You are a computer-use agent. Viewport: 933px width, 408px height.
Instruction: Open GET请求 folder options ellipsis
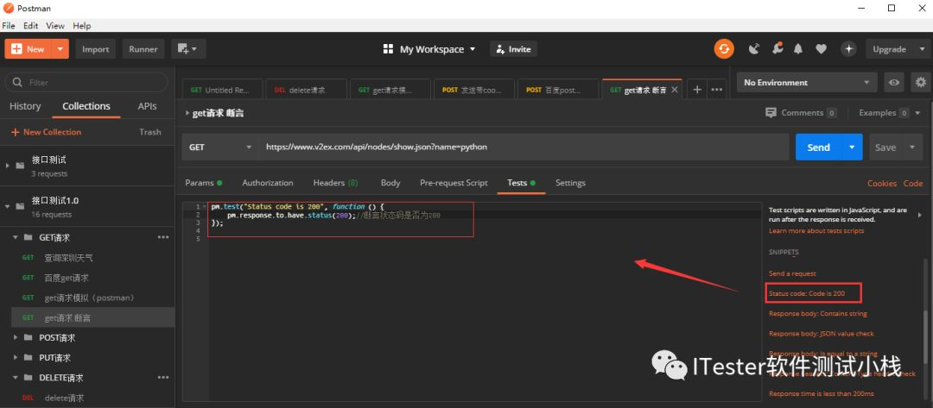tap(163, 237)
